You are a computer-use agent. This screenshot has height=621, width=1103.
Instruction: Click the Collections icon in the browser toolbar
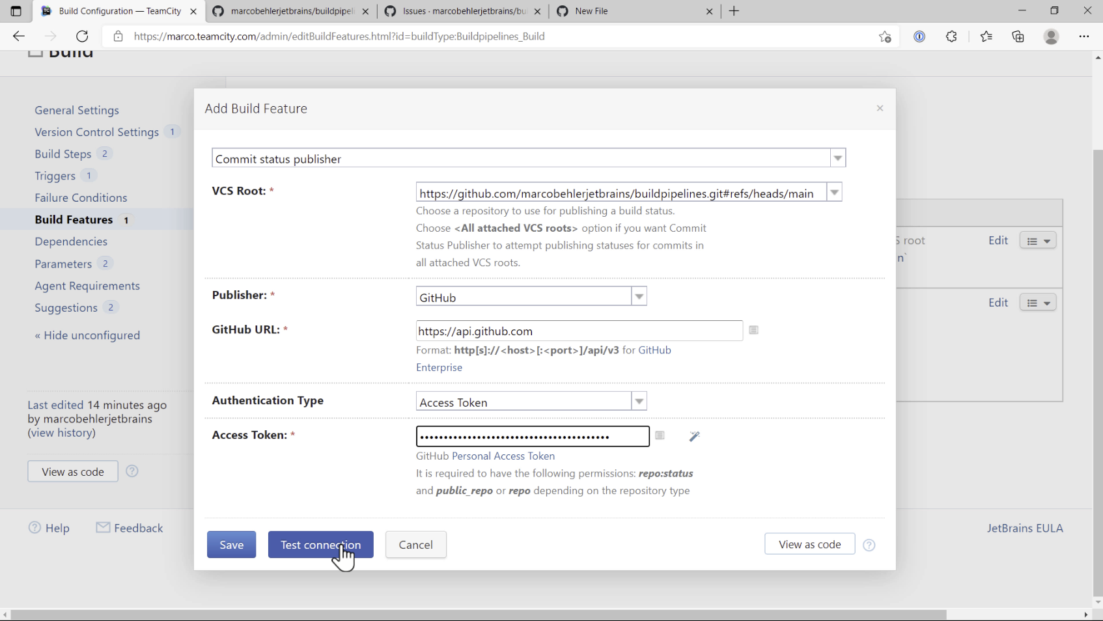pyautogui.click(x=1018, y=36)
